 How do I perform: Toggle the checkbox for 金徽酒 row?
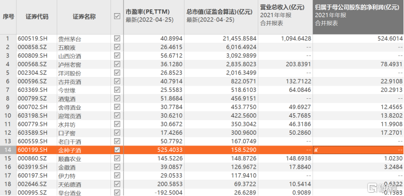117,167
